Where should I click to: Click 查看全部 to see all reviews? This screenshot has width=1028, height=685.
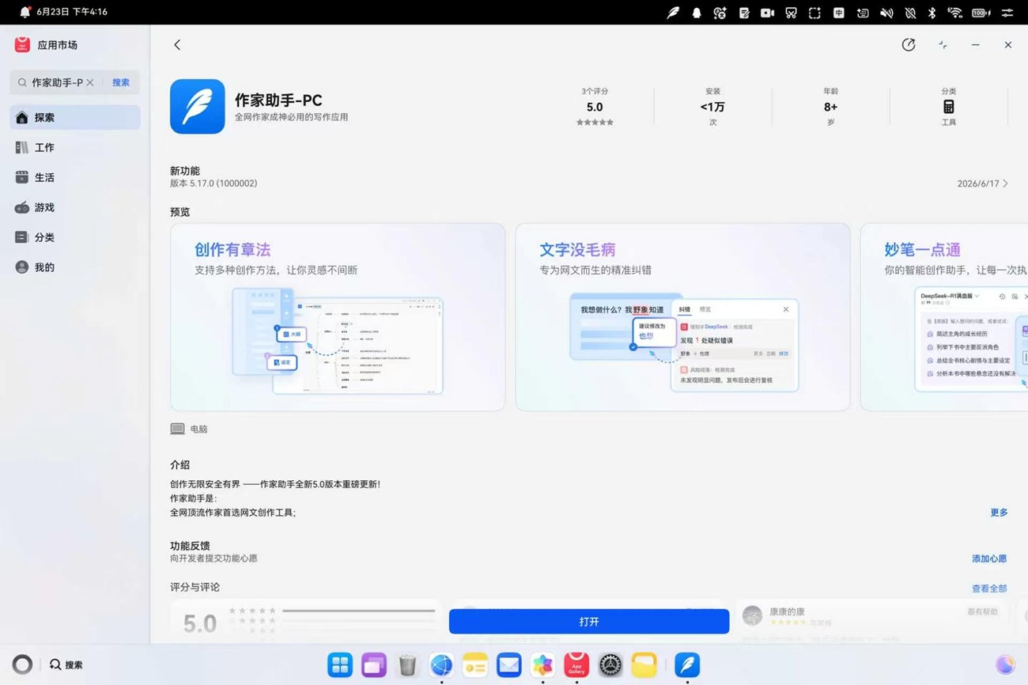tap(989, 588)
